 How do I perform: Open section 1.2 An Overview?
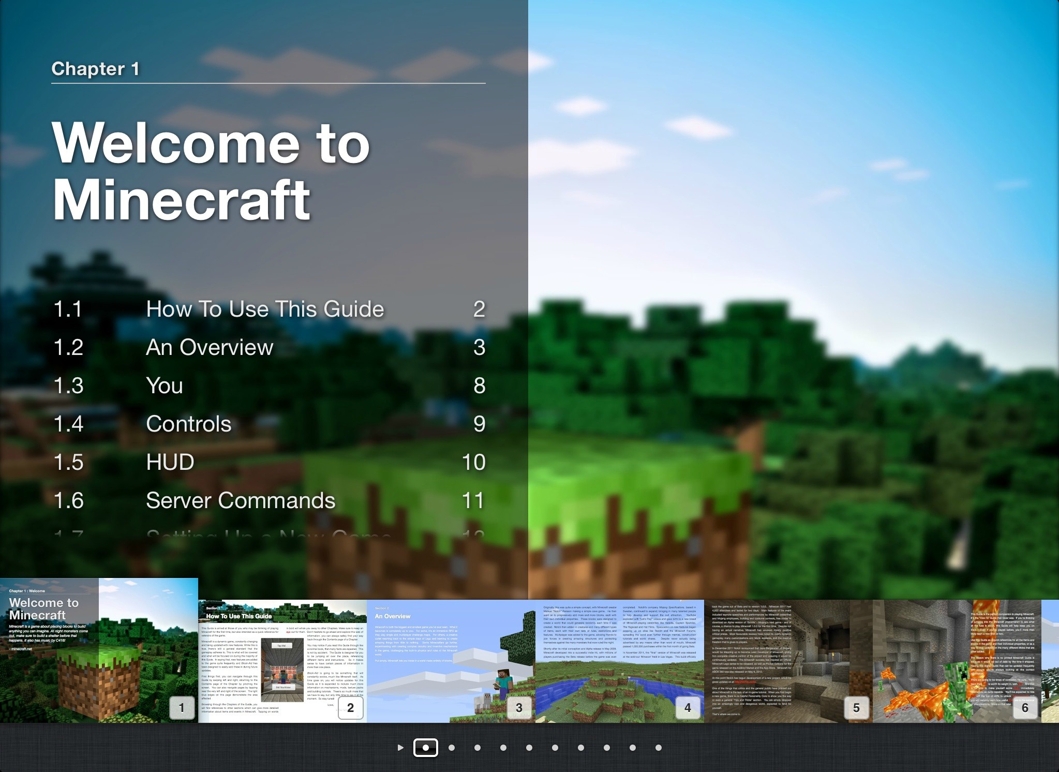[x=269, y=347]
